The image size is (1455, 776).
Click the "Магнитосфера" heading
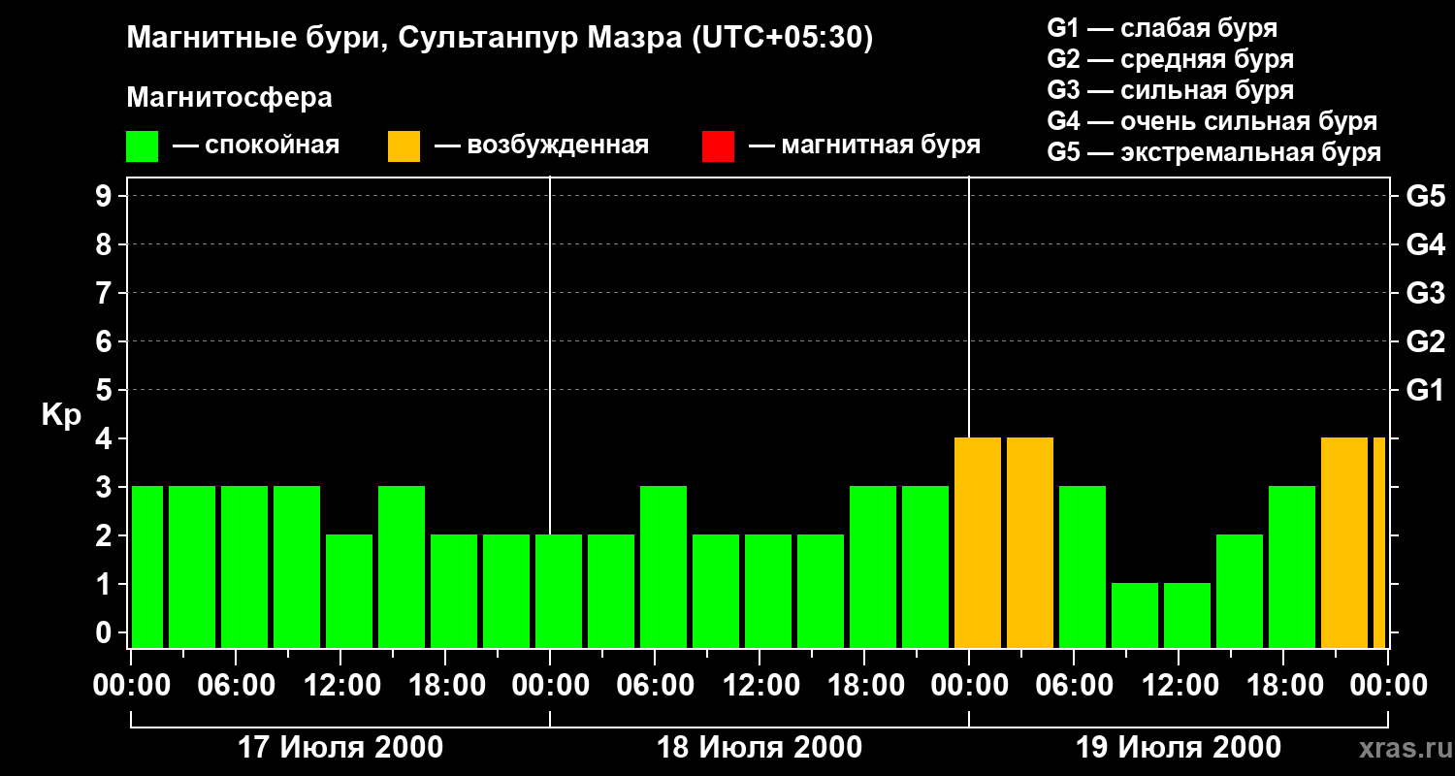coord(230,98)
